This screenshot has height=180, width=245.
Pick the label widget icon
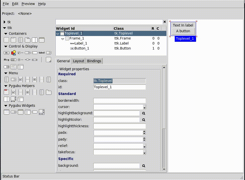pyautogui.click(x=42, y=53)
